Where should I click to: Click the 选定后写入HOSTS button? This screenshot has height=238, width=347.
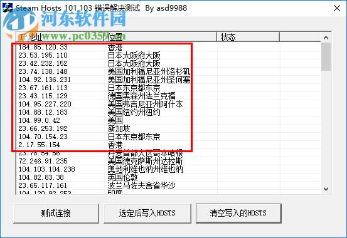click(147, 213)
